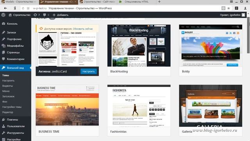Click the page vertical scrollbar thumb

click(x=248, y=35)
